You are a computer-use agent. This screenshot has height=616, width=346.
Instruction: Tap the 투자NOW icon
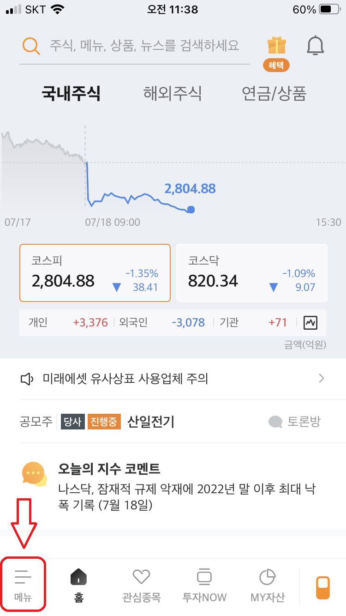[x=204, y=585]
